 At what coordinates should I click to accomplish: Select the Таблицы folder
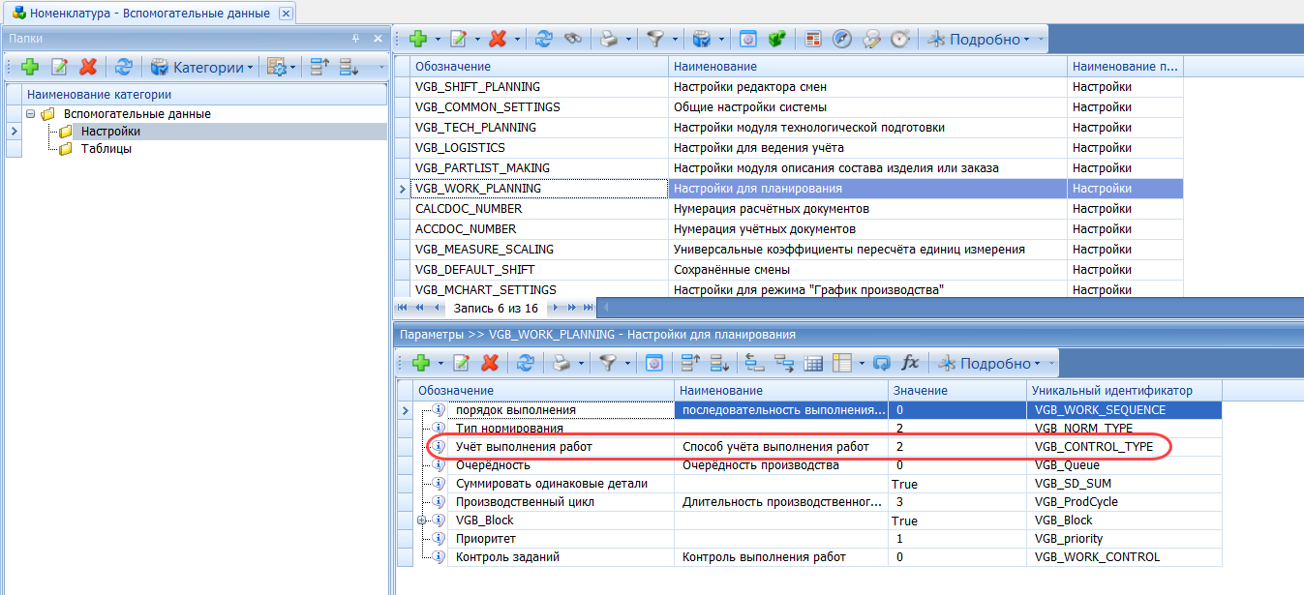106,149
